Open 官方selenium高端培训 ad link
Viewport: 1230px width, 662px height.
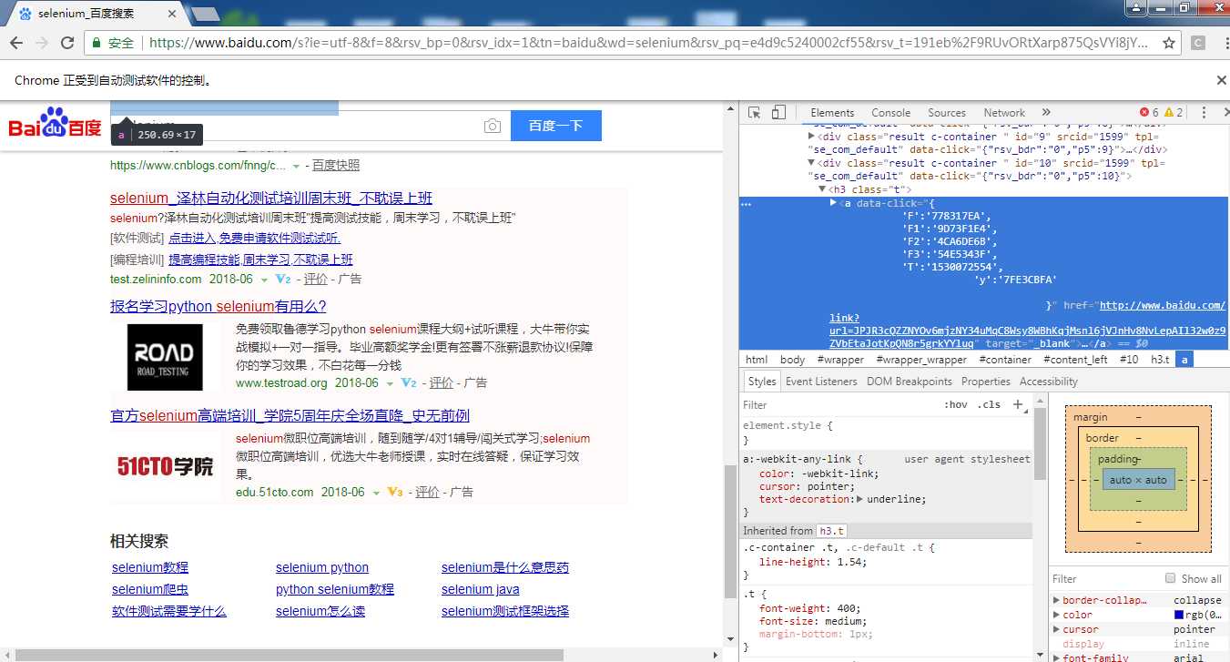tap(290, 415)
